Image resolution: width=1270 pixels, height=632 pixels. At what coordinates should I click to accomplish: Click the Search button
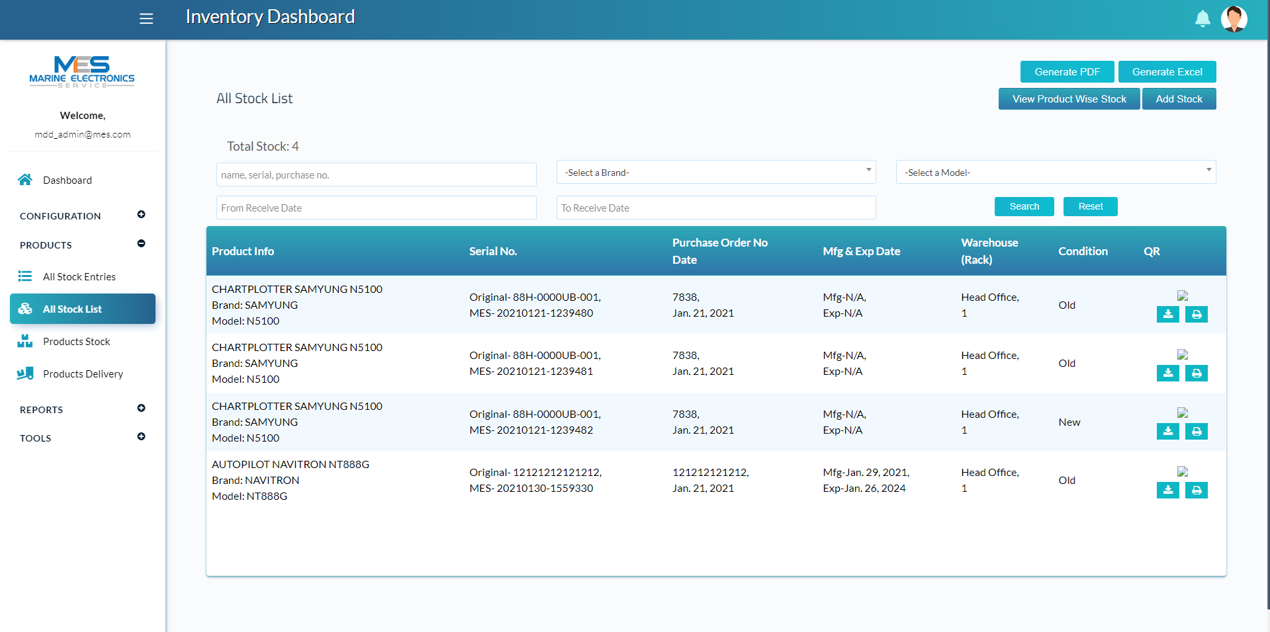click(1024, 206)
